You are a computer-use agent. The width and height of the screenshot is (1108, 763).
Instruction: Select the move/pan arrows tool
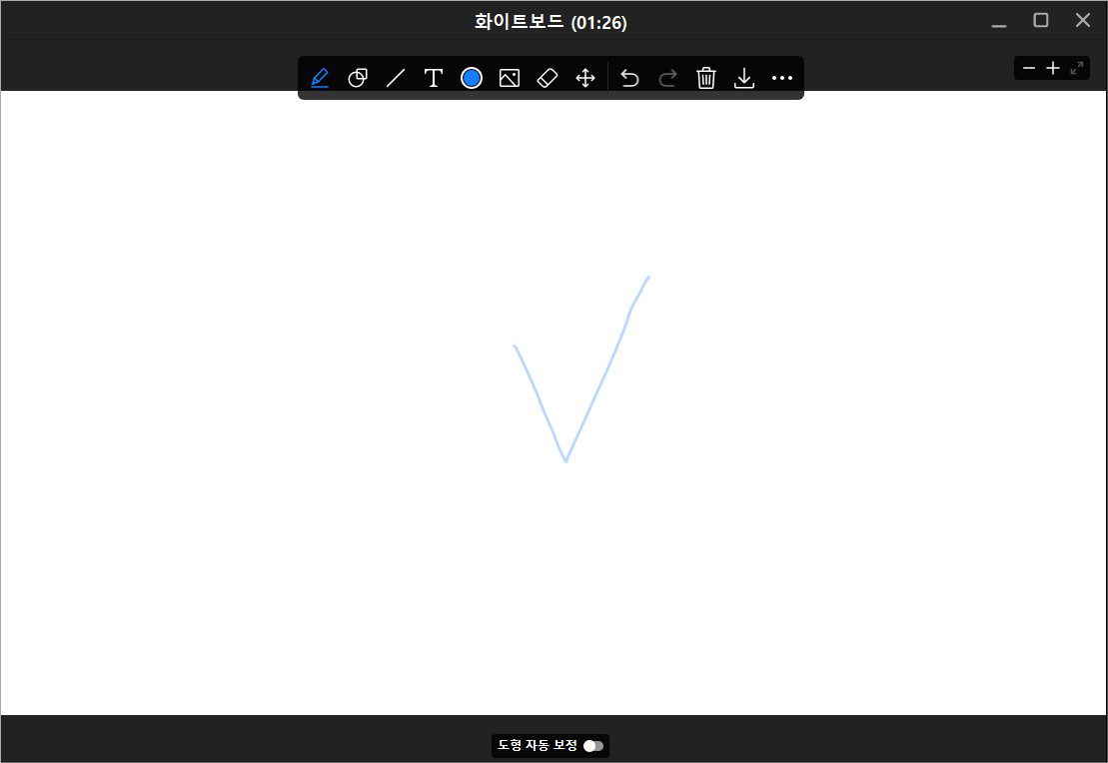585,78
